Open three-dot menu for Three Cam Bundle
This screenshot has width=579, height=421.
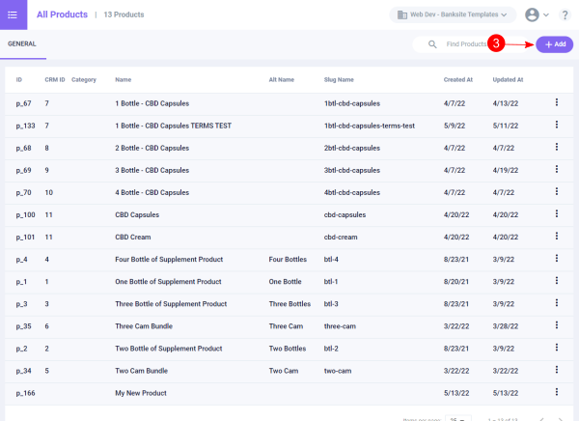(x=556, y=326)
